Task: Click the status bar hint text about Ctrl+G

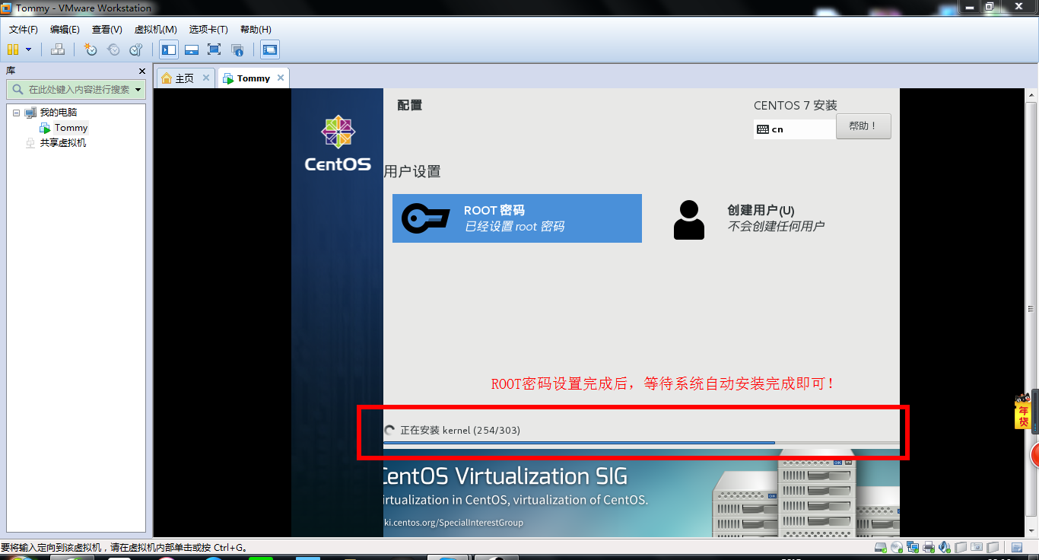Action: pyautogui.click(x=124, y=547)
